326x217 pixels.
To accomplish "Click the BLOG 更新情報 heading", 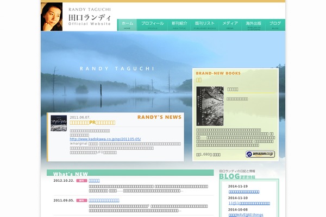I will 237,176.
